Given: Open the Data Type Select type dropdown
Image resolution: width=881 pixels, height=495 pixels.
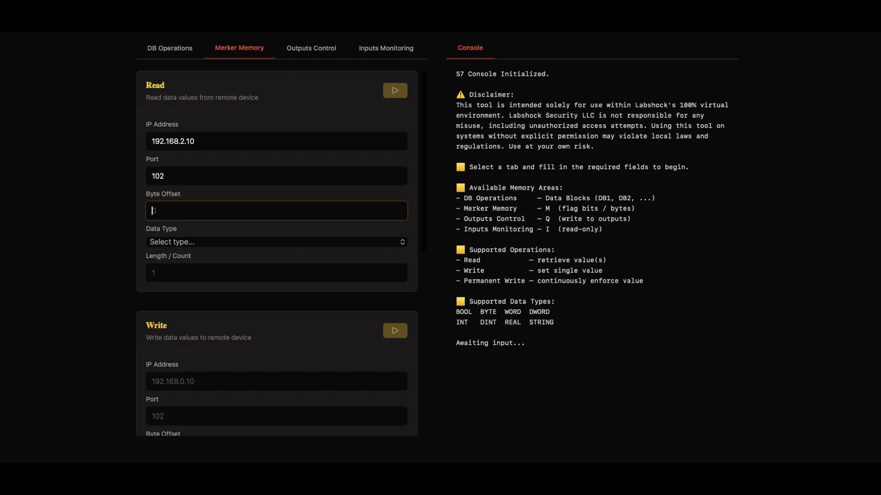Looking at the screenshot, I should 277,242.
